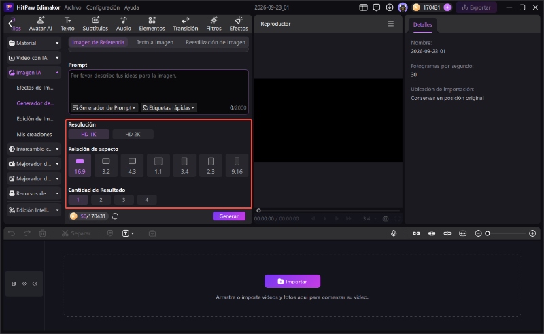Adjust the timeline zoom slider handle
Screen dimensions: 544x334
coord(488,233)
